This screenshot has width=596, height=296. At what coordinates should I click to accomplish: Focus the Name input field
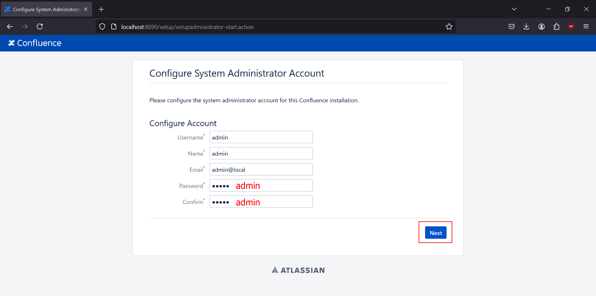click(x=261, y=153)
